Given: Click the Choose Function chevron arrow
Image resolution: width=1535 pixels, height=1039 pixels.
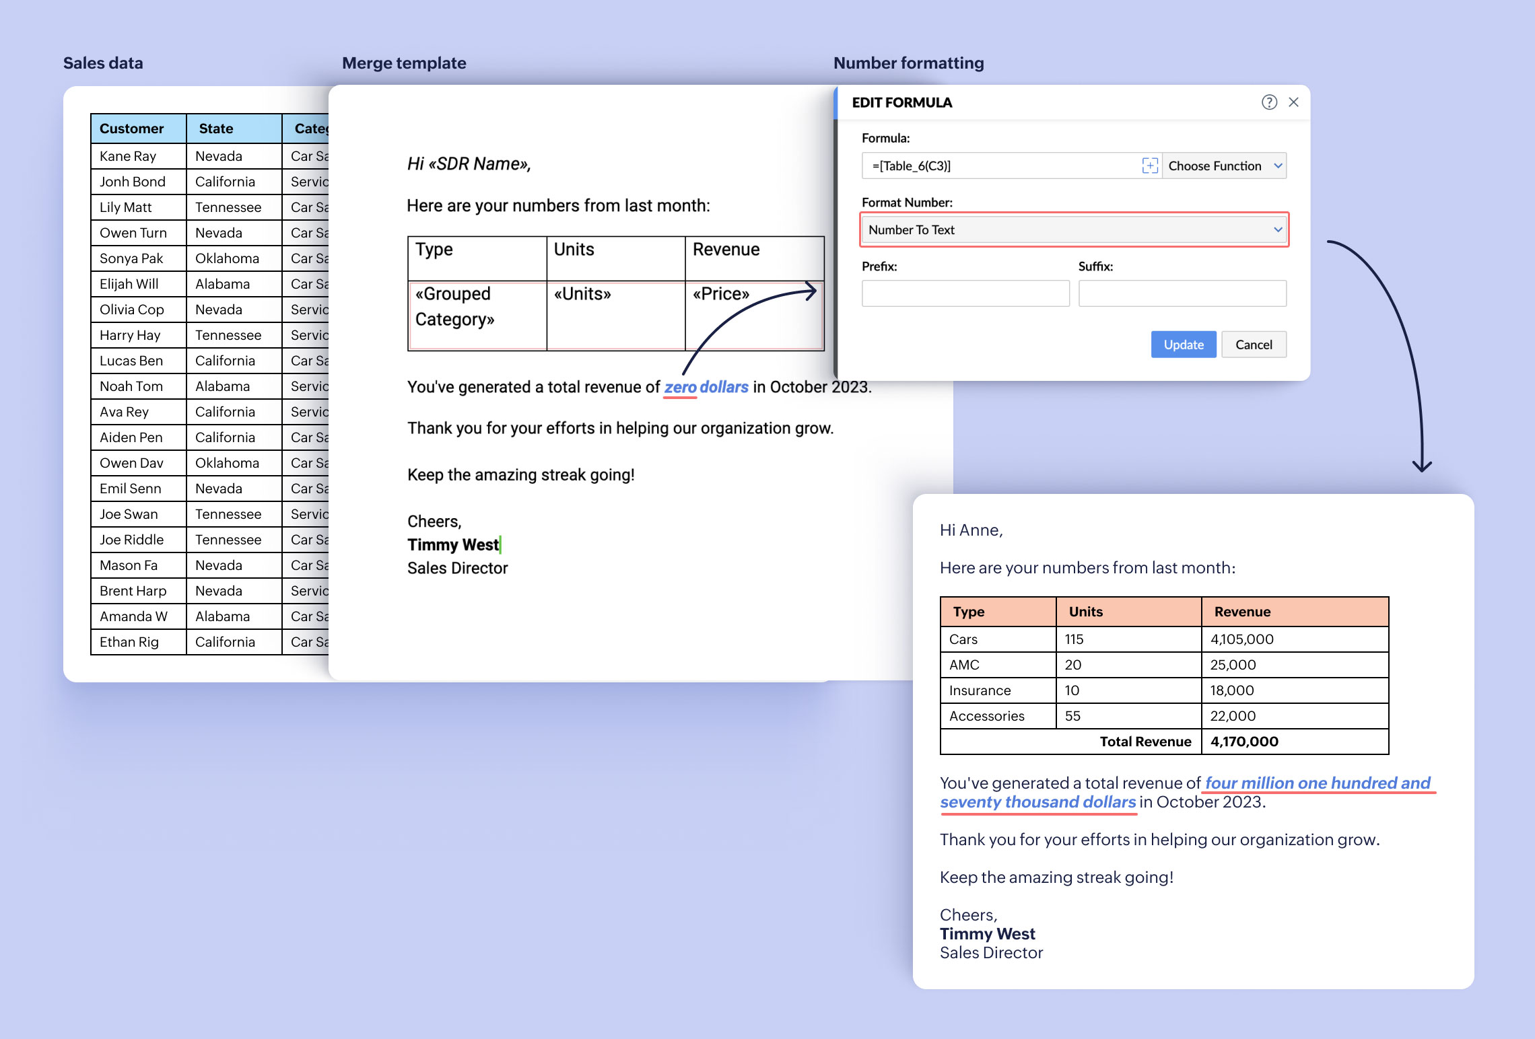Looking at the screenshot, I should tap(1277, 166).
